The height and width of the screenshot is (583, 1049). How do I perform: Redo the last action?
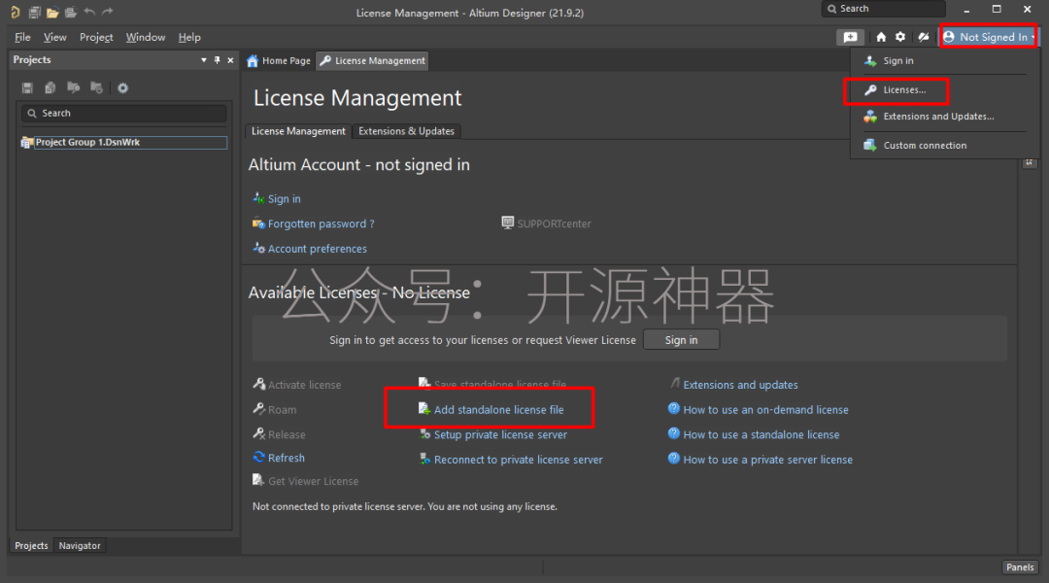tap(108, 12)
